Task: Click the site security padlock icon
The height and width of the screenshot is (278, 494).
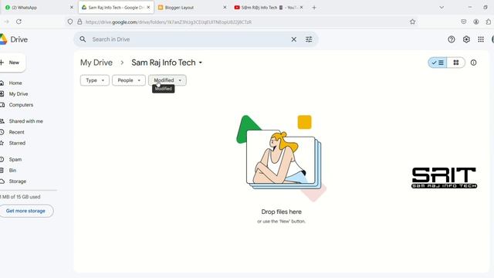Action: tap(80, 22)
